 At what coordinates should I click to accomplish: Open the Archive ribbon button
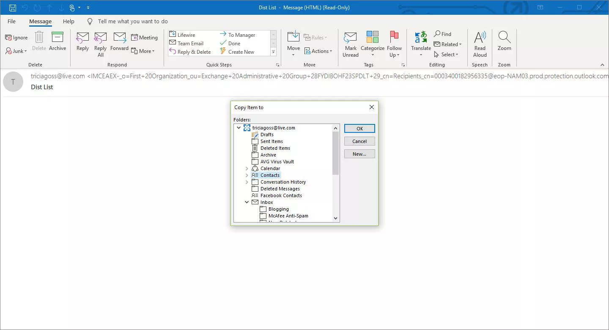pyautogui.click(x=58, y=41)
